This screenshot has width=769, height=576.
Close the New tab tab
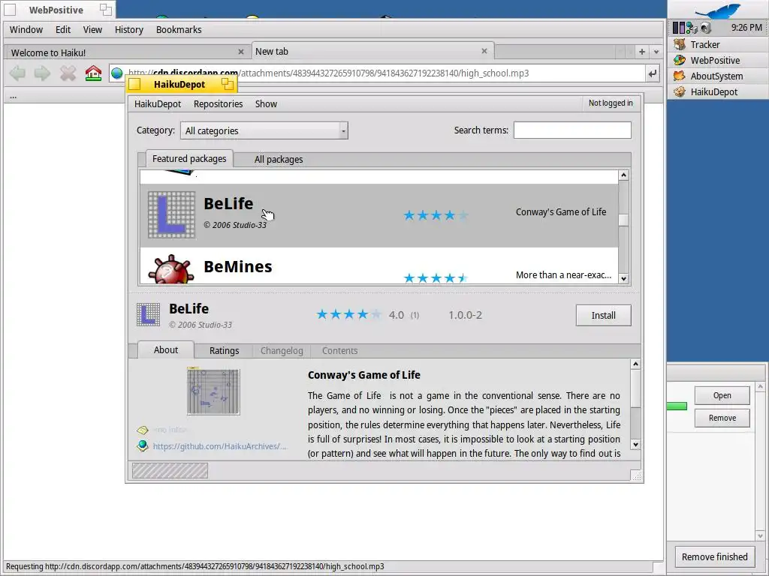point(484,51)
